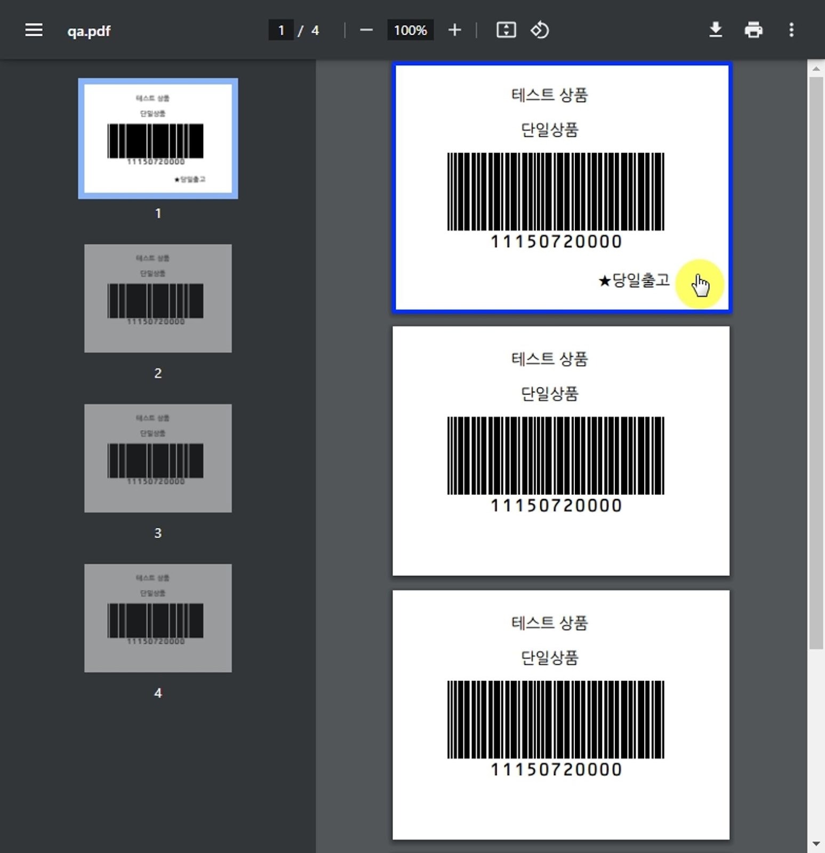Click the fit to page icon
The width and height of the screenshot is (825, 853).
click(x=506, y=30)
